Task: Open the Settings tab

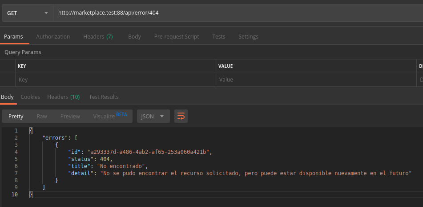Action: (x=248, y=36)
